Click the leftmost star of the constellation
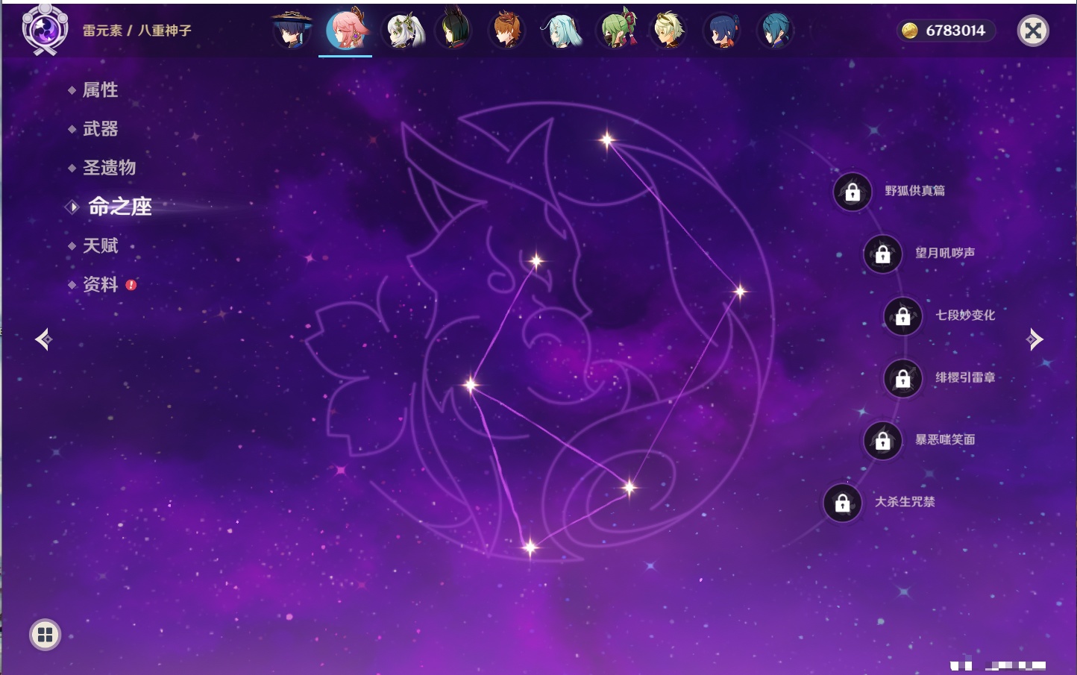Viewport: 1077px width, 675px height. (x=471, y=385)
